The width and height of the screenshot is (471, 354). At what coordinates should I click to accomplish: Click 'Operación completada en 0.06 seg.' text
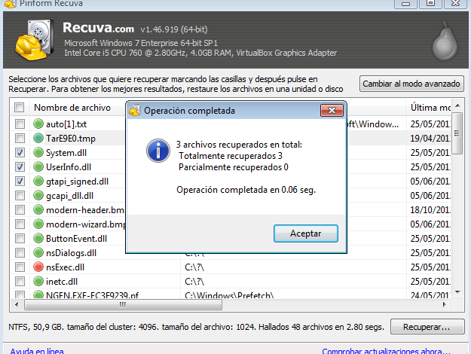tap(246, 190)
